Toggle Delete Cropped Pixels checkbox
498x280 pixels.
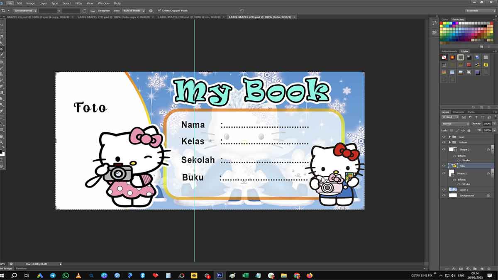159,10
